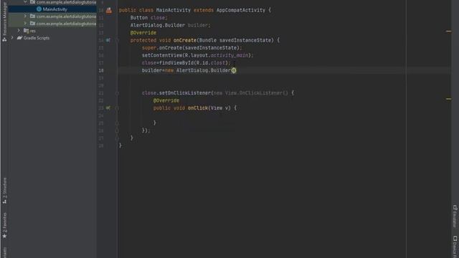Click the Favorites star icon

pos(4,236)
